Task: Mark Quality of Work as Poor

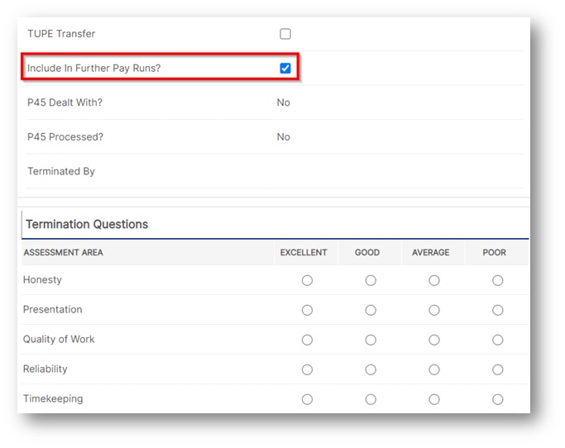Action: (498, 340)
